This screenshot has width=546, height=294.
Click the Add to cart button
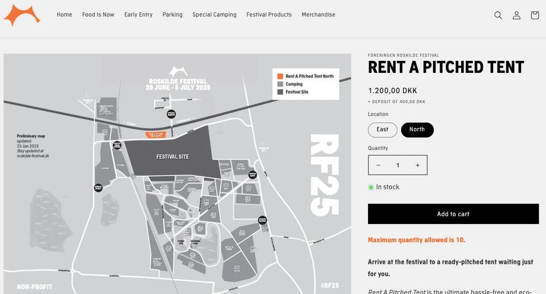pos(453,214)
